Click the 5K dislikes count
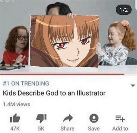Viewport: 137px width, 133px height. click(41, 129)
